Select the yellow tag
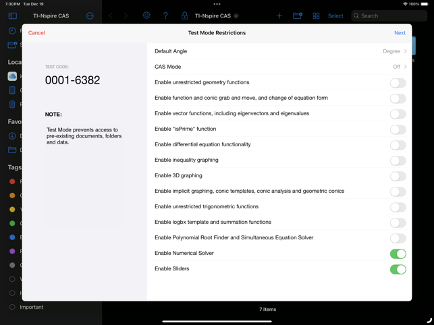Viewport: 434px width, 325px height. (x=12, y=210)
